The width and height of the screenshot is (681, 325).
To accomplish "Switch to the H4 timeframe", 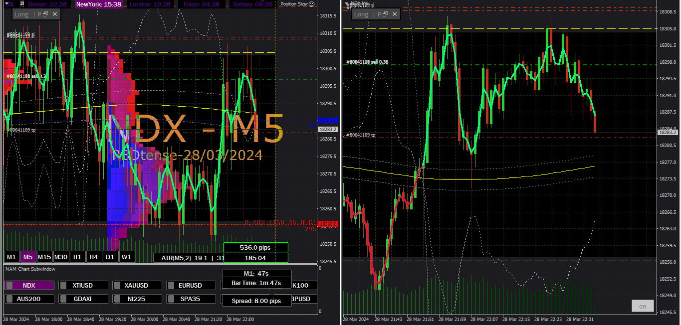I will pos(94,257).
